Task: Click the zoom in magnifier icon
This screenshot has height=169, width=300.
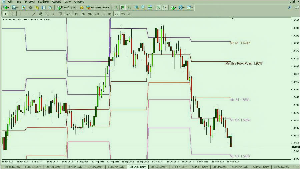Action: click(137, 7)
